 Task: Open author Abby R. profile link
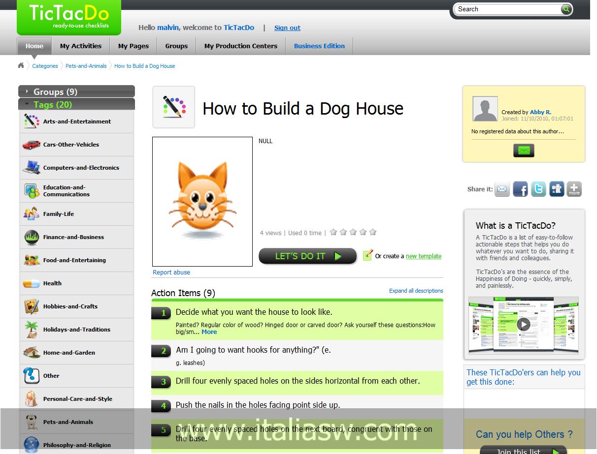pos(540,112)
